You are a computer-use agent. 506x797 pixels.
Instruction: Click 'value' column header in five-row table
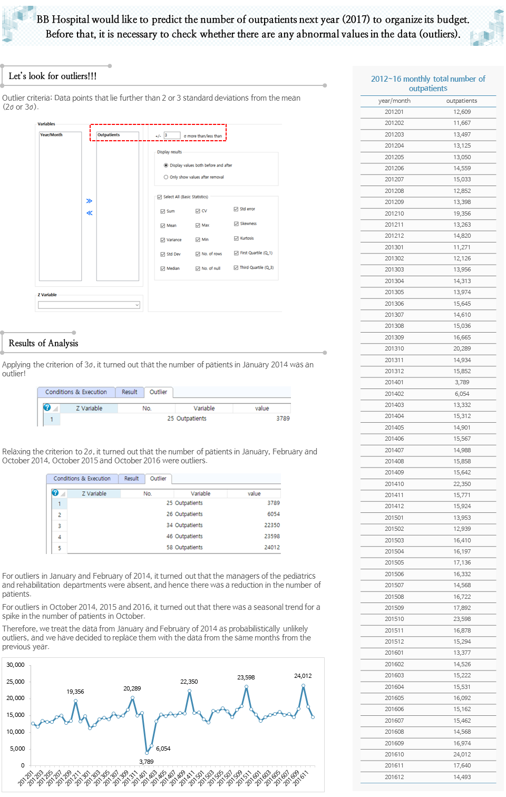pyautogui.click(x=254, y=494)
